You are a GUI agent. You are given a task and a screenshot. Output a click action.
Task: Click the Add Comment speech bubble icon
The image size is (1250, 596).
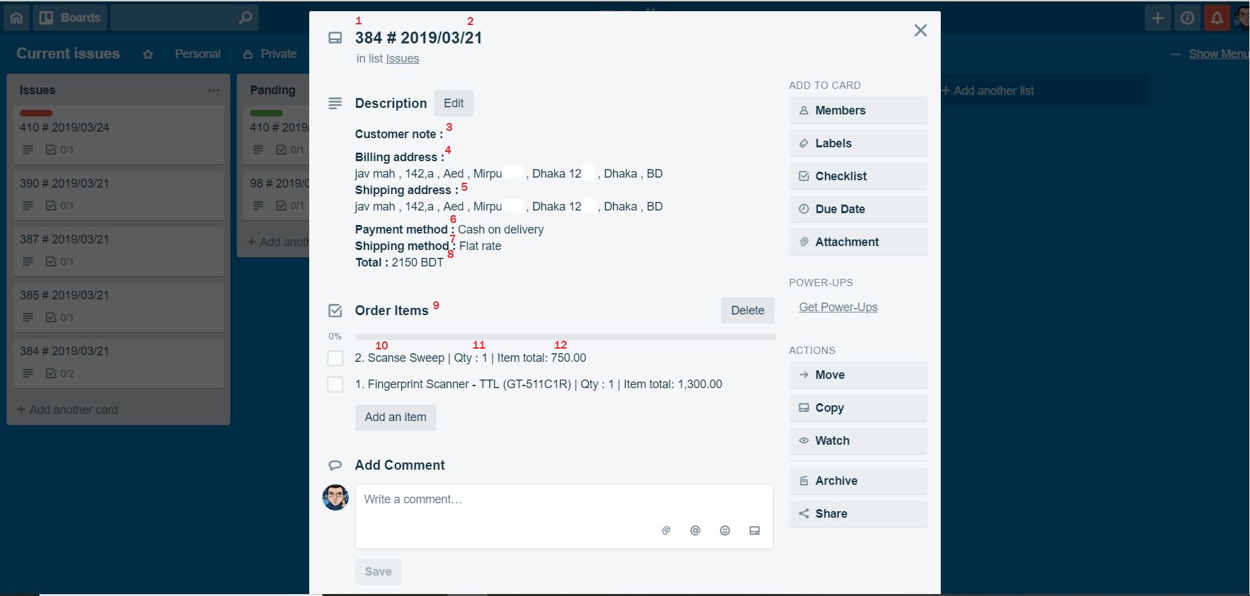335,465
